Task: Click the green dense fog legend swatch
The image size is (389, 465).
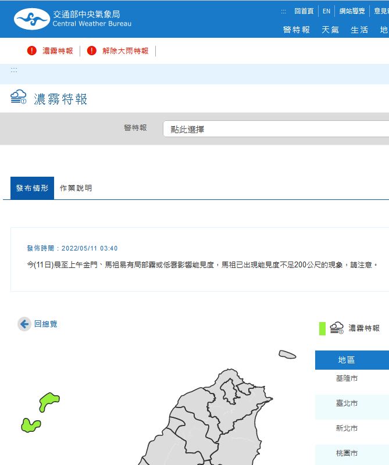Action: (322, 328)
